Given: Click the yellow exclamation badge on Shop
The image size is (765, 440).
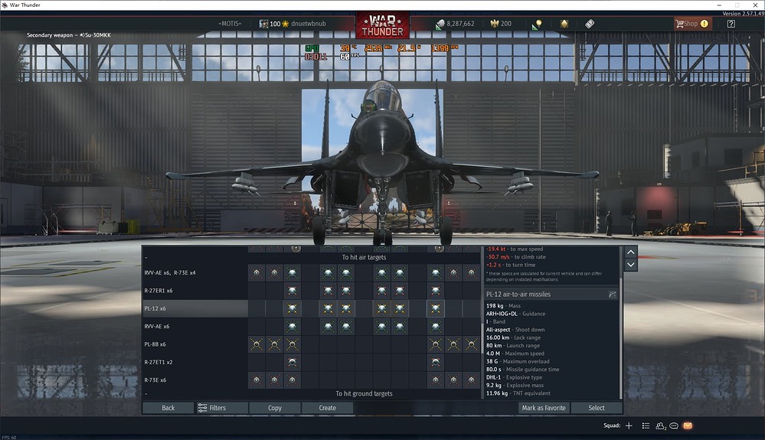Looking at the screenshot, I should click(x=704, y=24).
